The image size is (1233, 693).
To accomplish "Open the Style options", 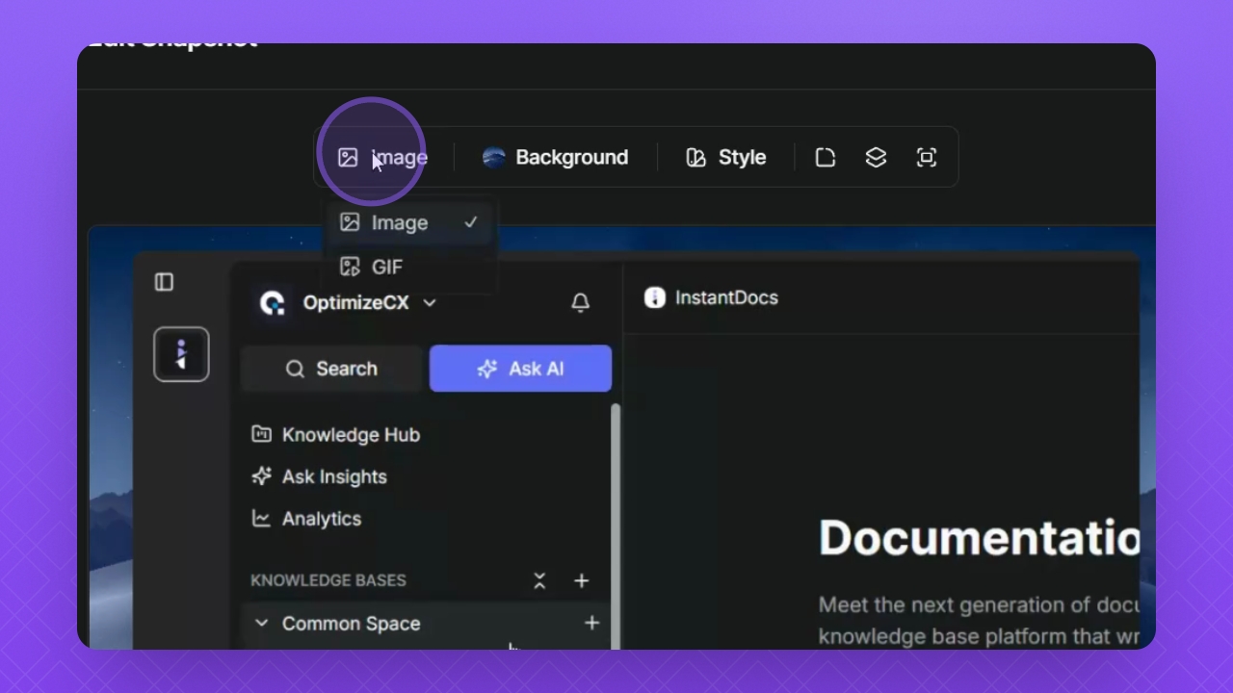I will click(x=726, y=158).
